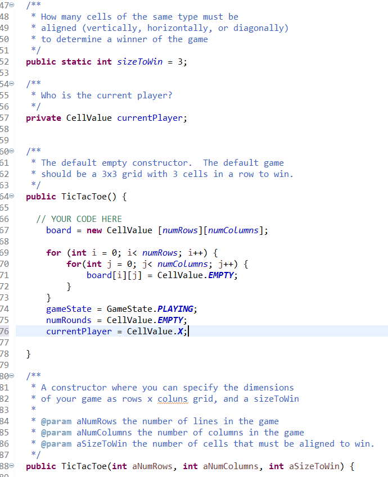
Task: Click line number 52 in the gutter
Action: click(4, 62)
